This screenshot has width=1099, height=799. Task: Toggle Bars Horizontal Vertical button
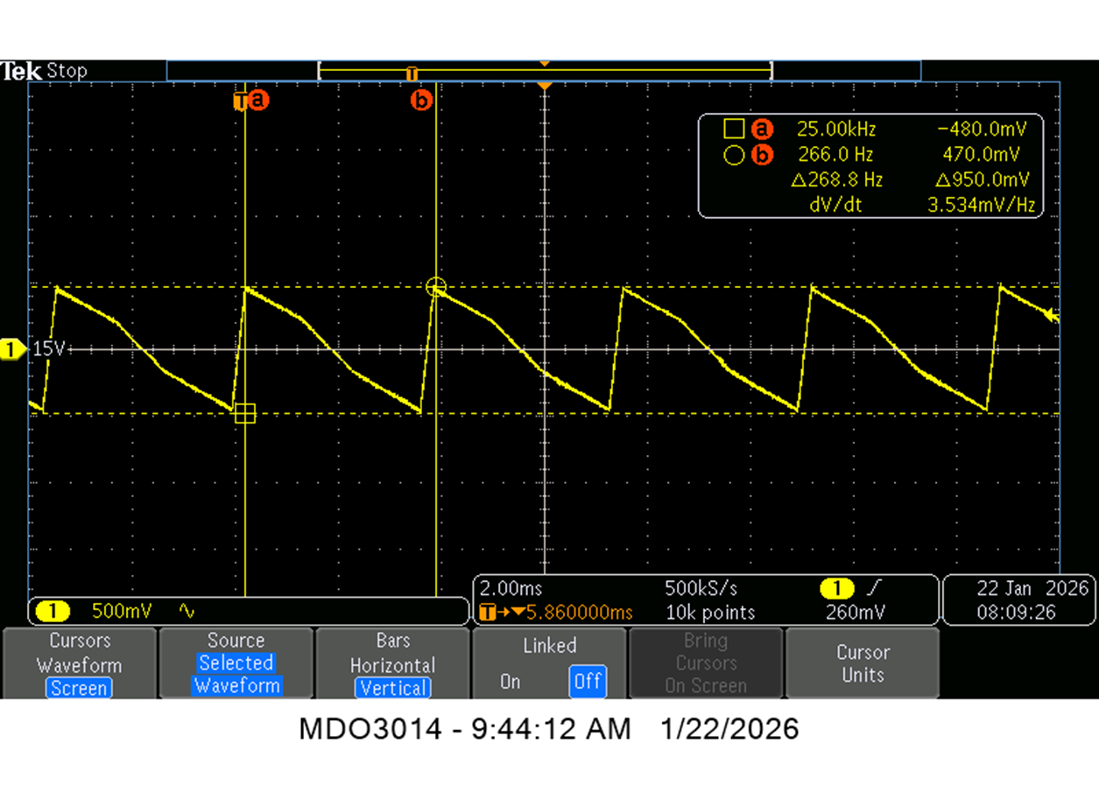(392, 663)
